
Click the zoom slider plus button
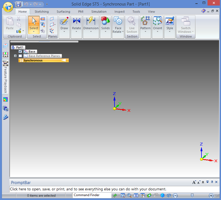click(211, 196)
